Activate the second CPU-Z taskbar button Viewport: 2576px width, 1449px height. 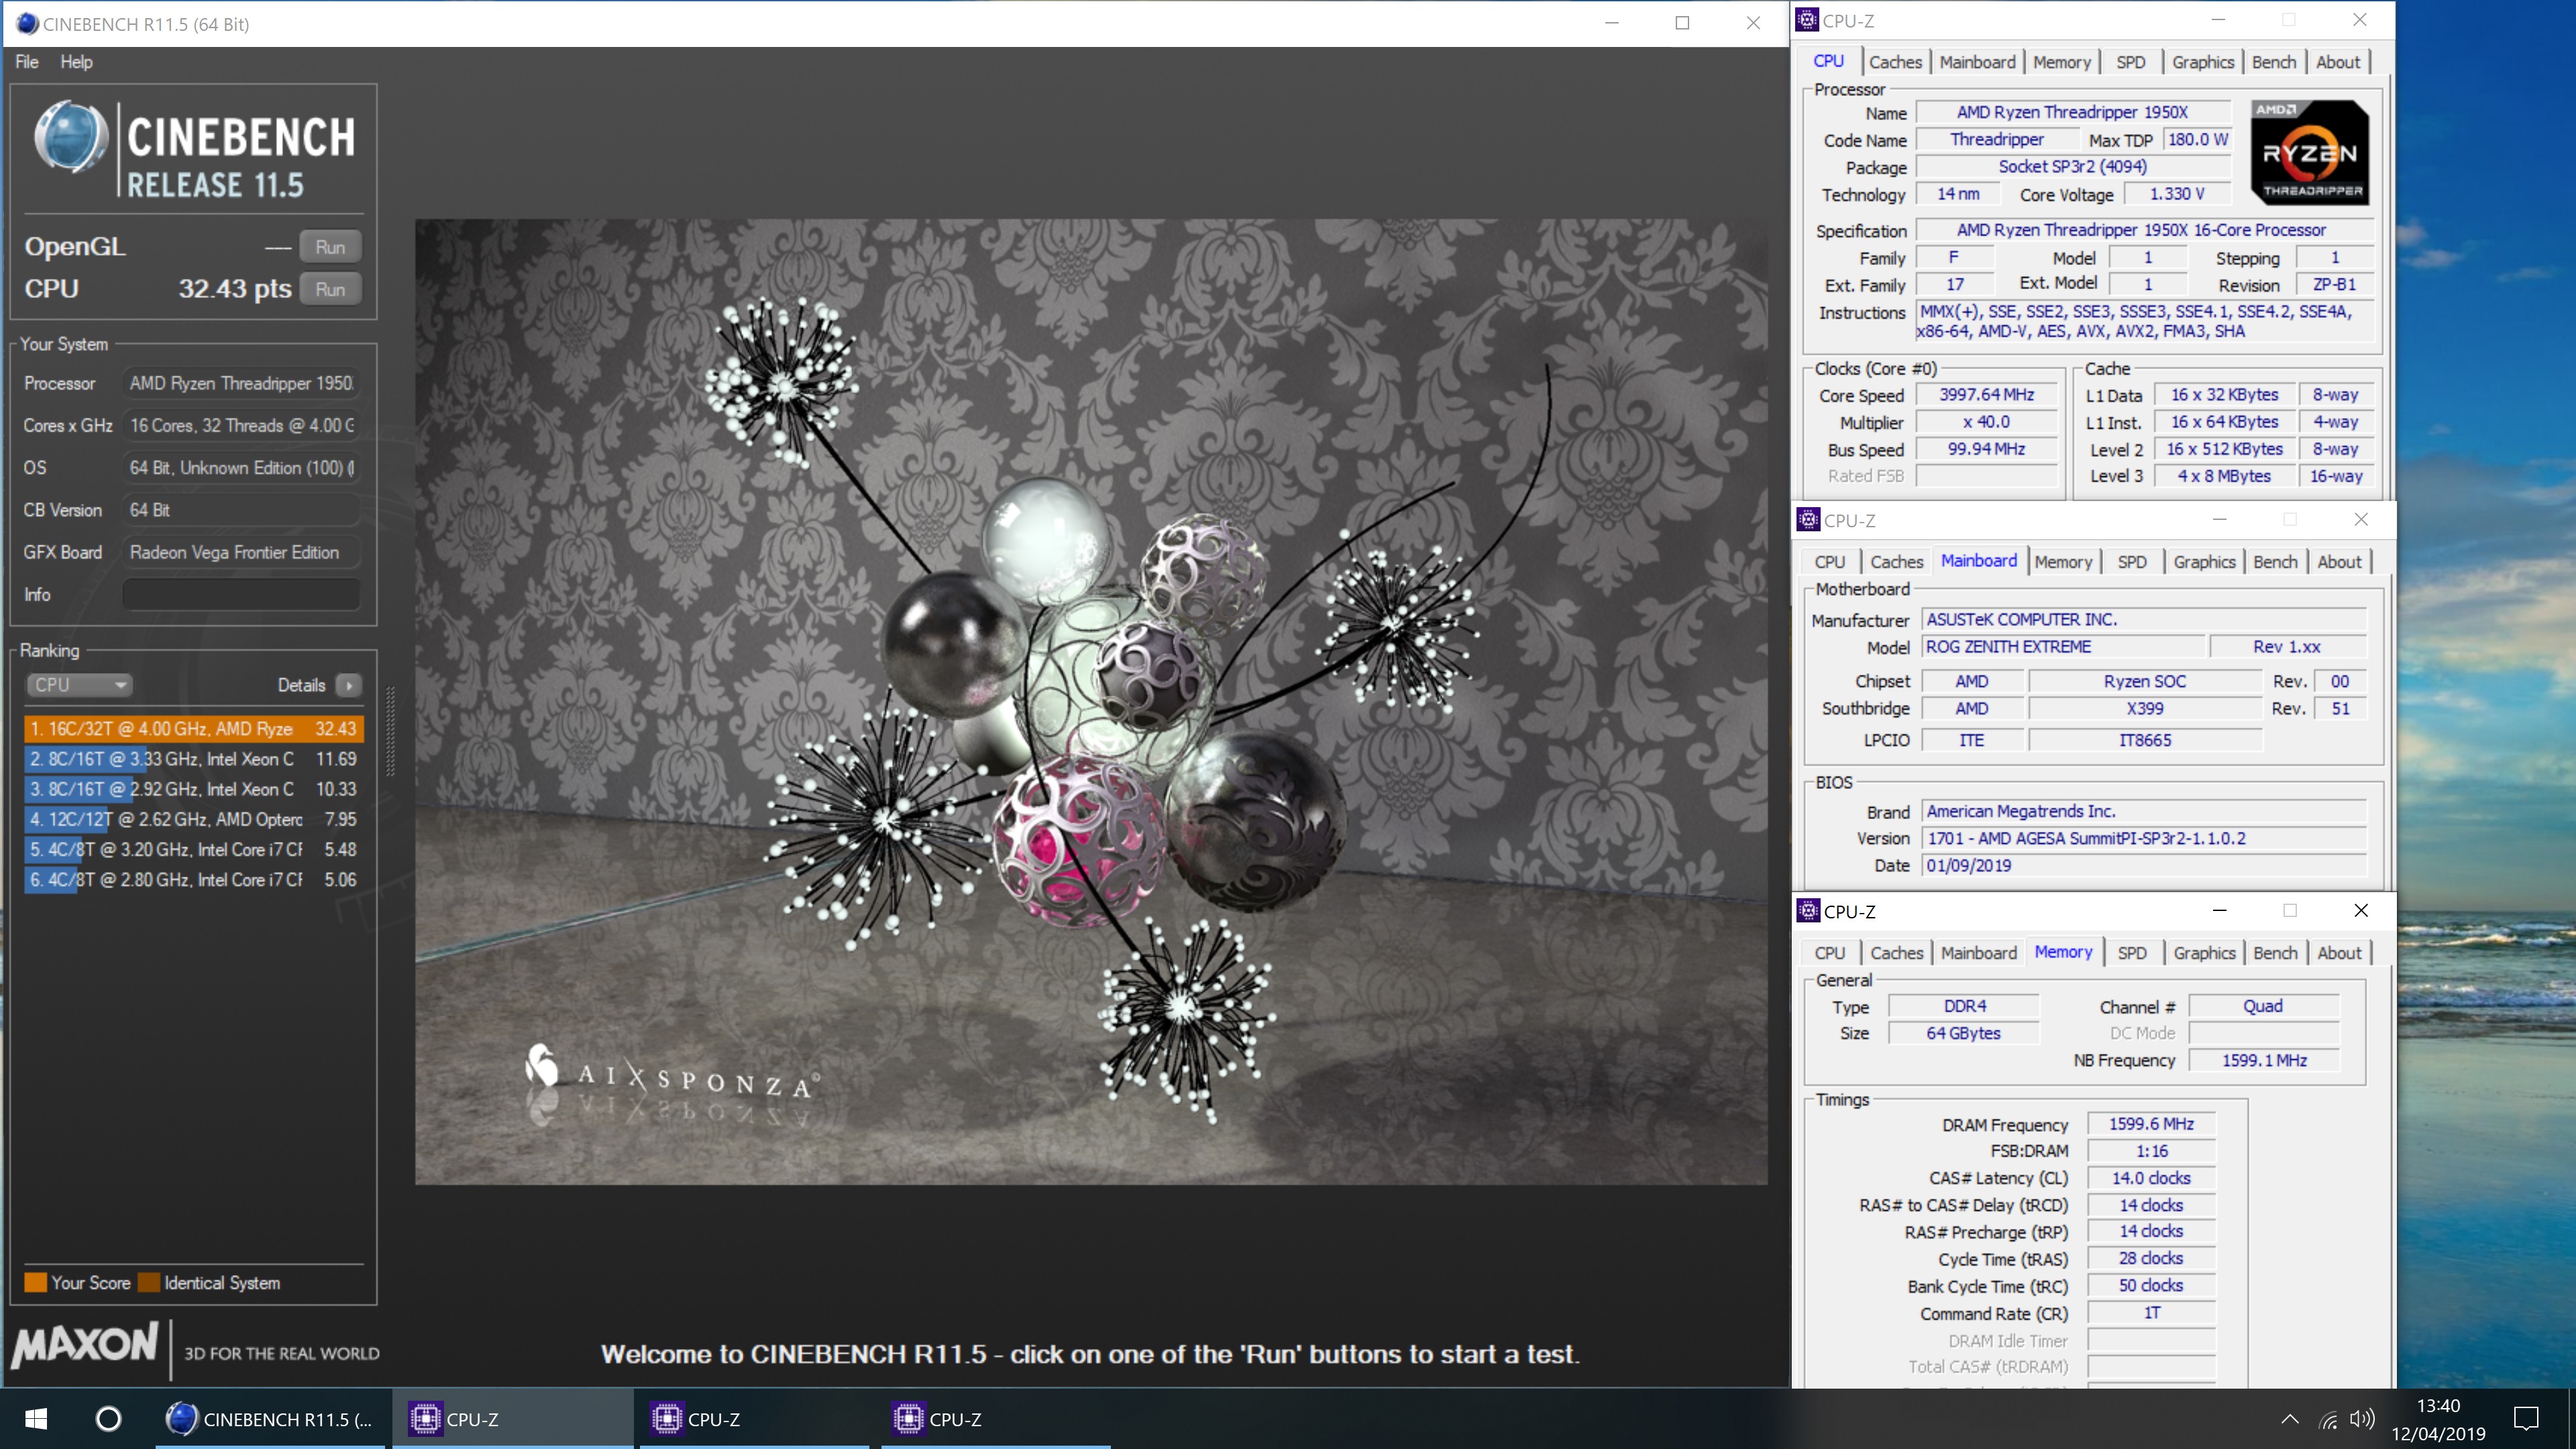755,1419
